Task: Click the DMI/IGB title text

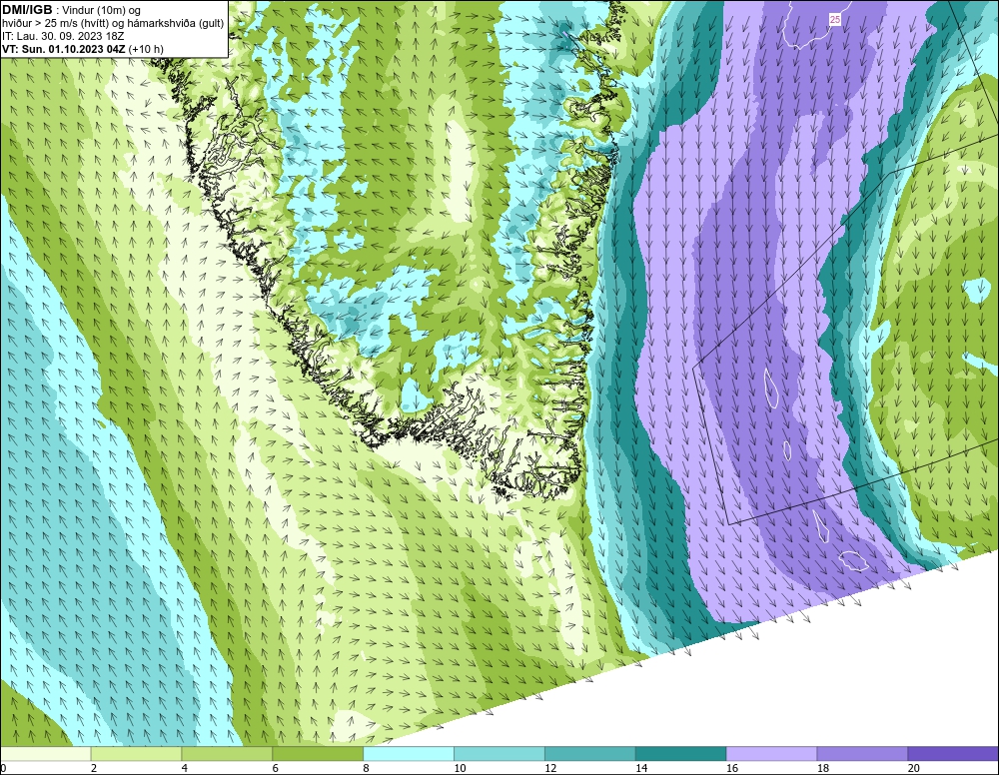Action: tap(27, 10)
